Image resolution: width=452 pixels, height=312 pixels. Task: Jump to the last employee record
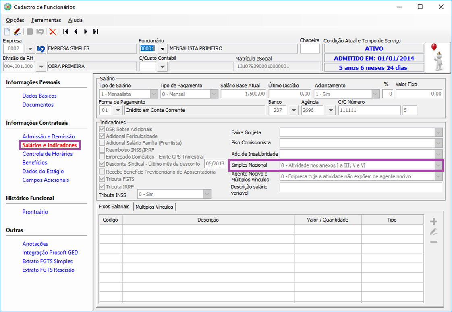[x=95, y=31]
